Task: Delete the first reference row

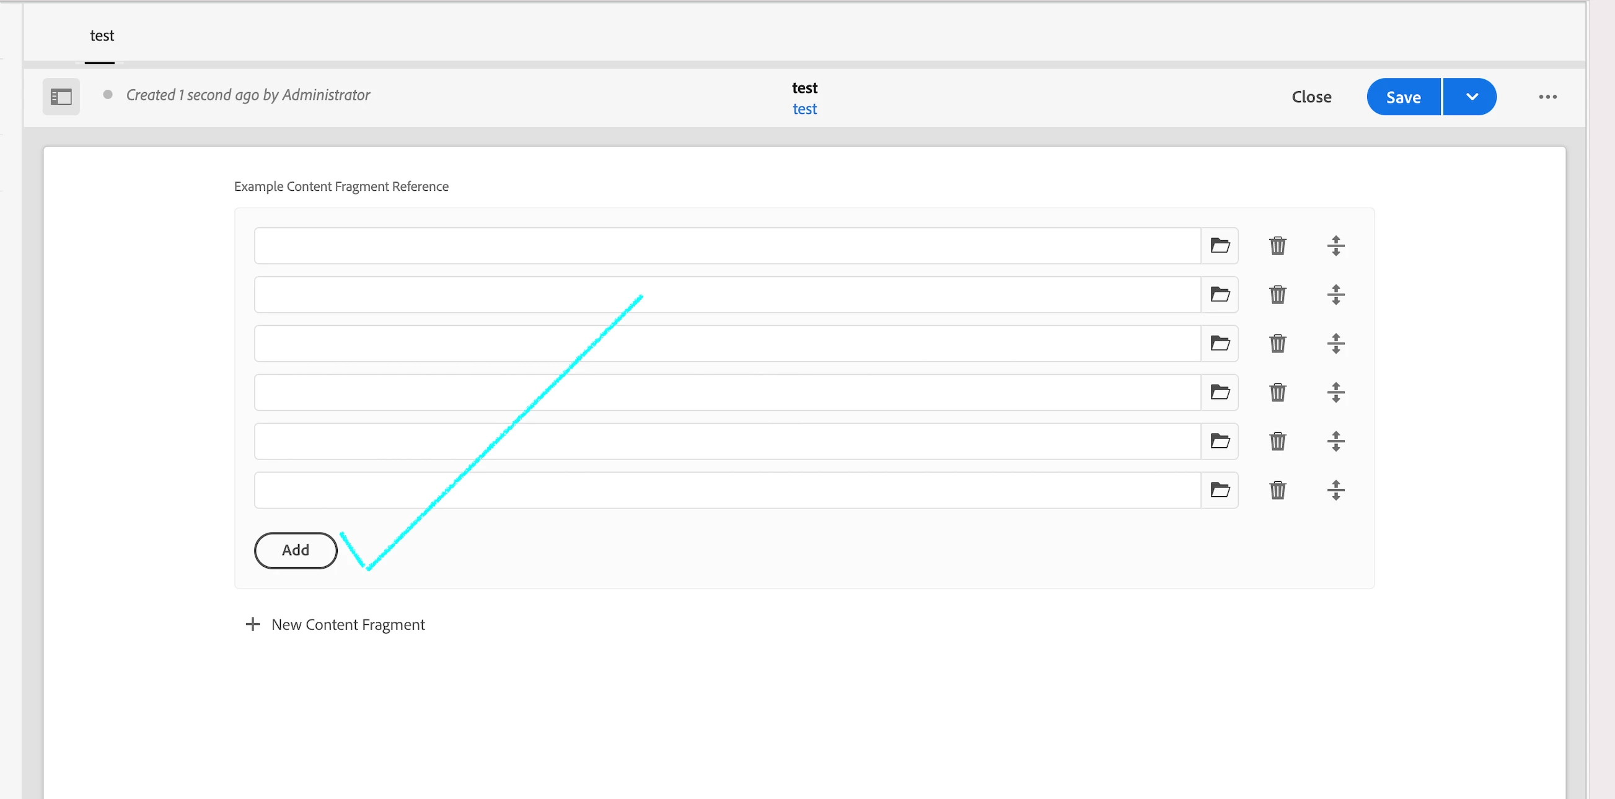Action: [1277, 246]
